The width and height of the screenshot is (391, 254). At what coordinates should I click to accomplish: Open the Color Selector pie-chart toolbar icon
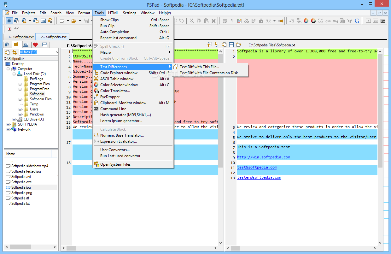(306, 21)
